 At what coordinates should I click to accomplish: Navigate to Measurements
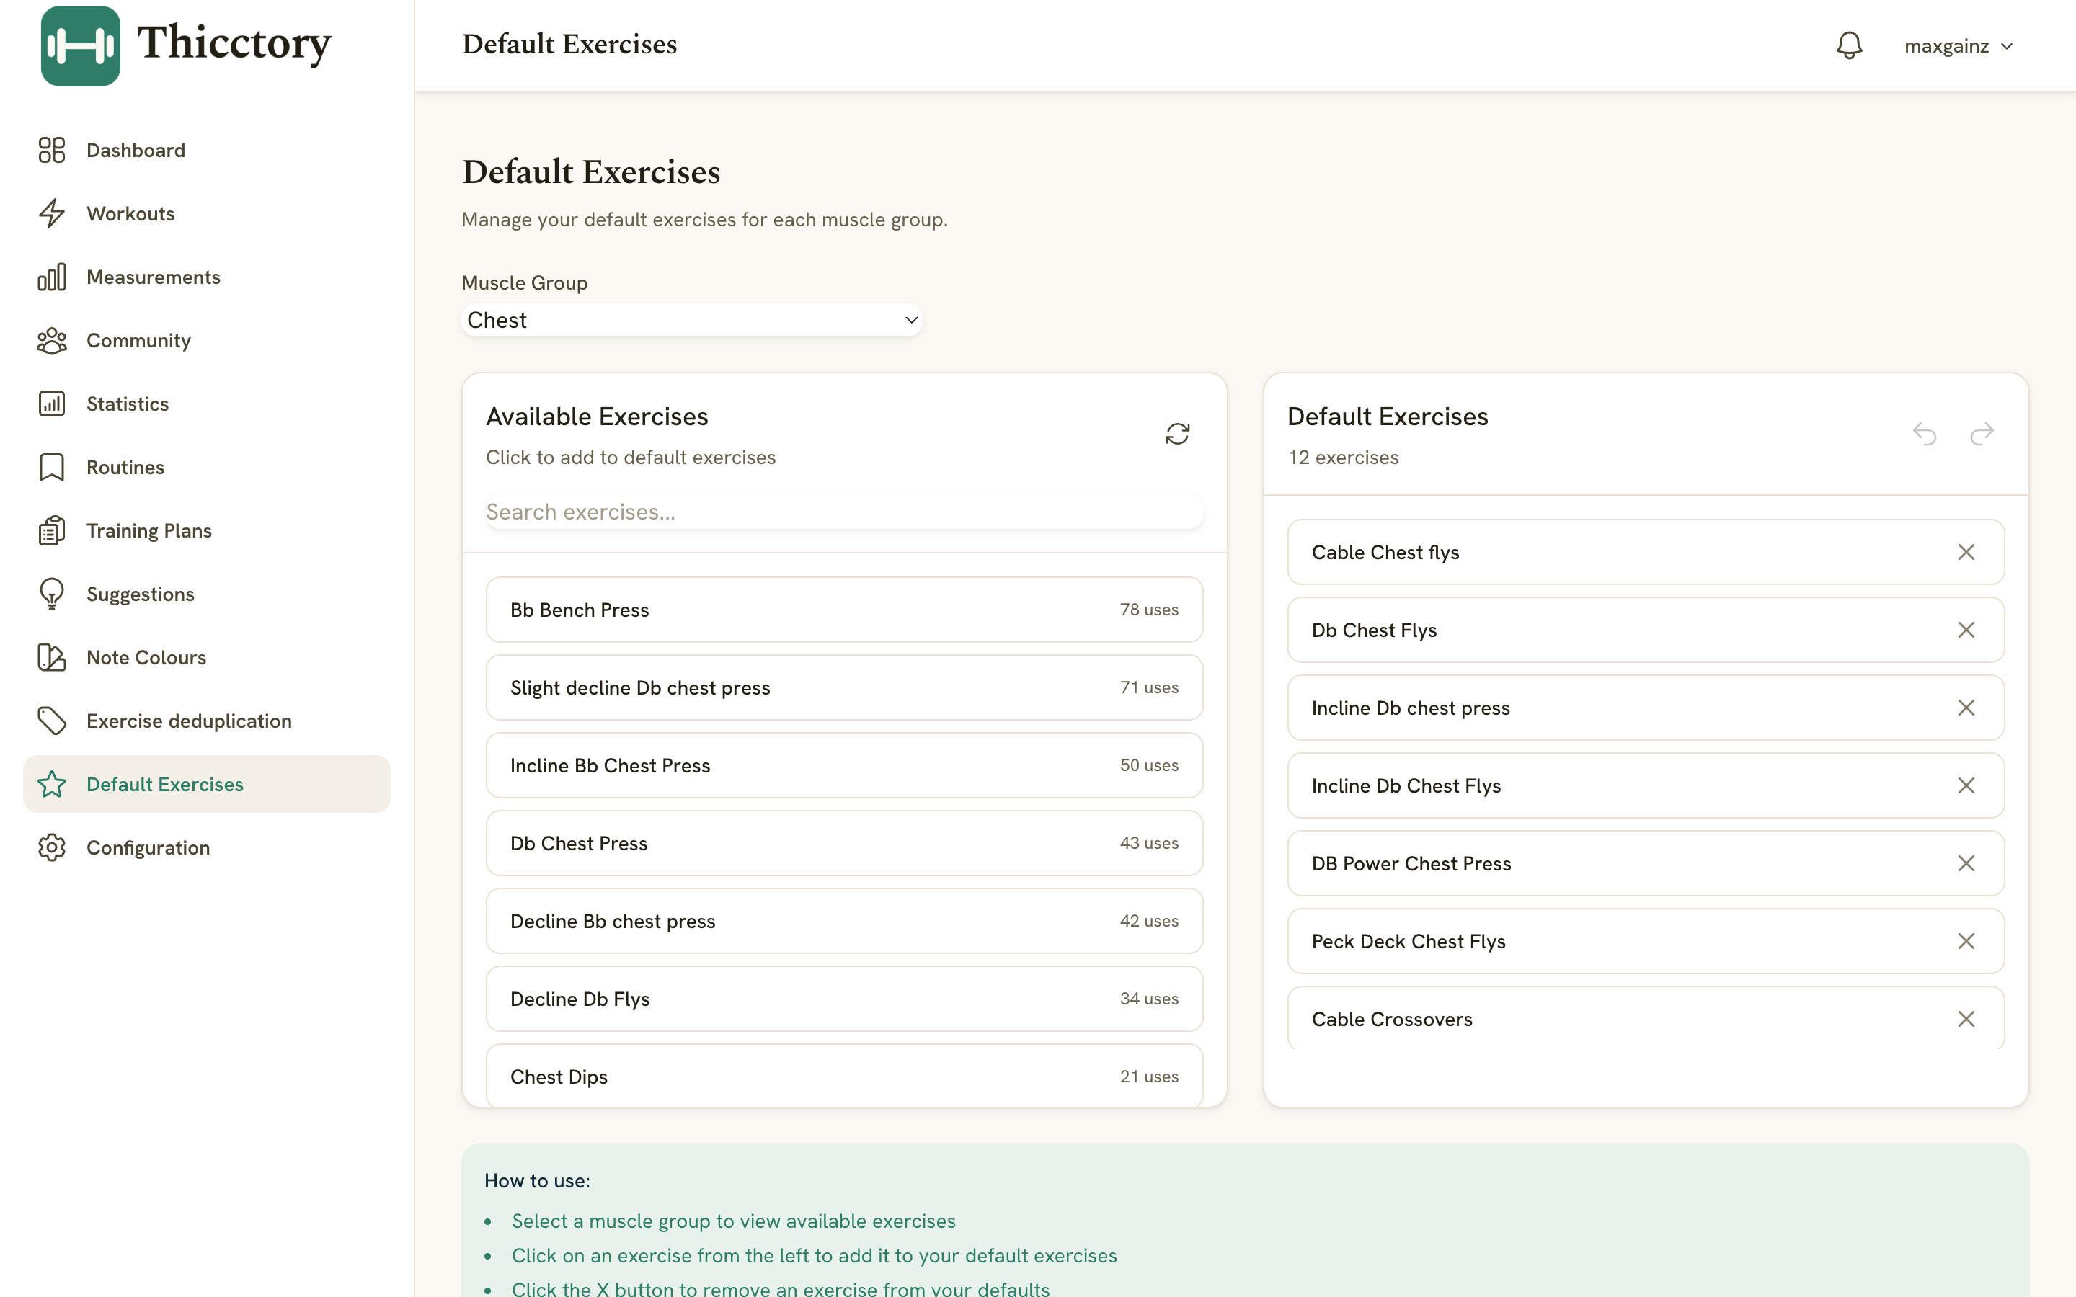coord(207,277)
